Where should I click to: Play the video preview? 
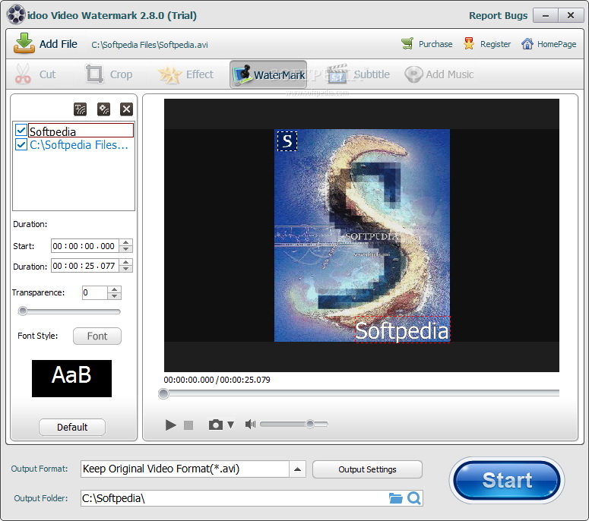(170, 425)
